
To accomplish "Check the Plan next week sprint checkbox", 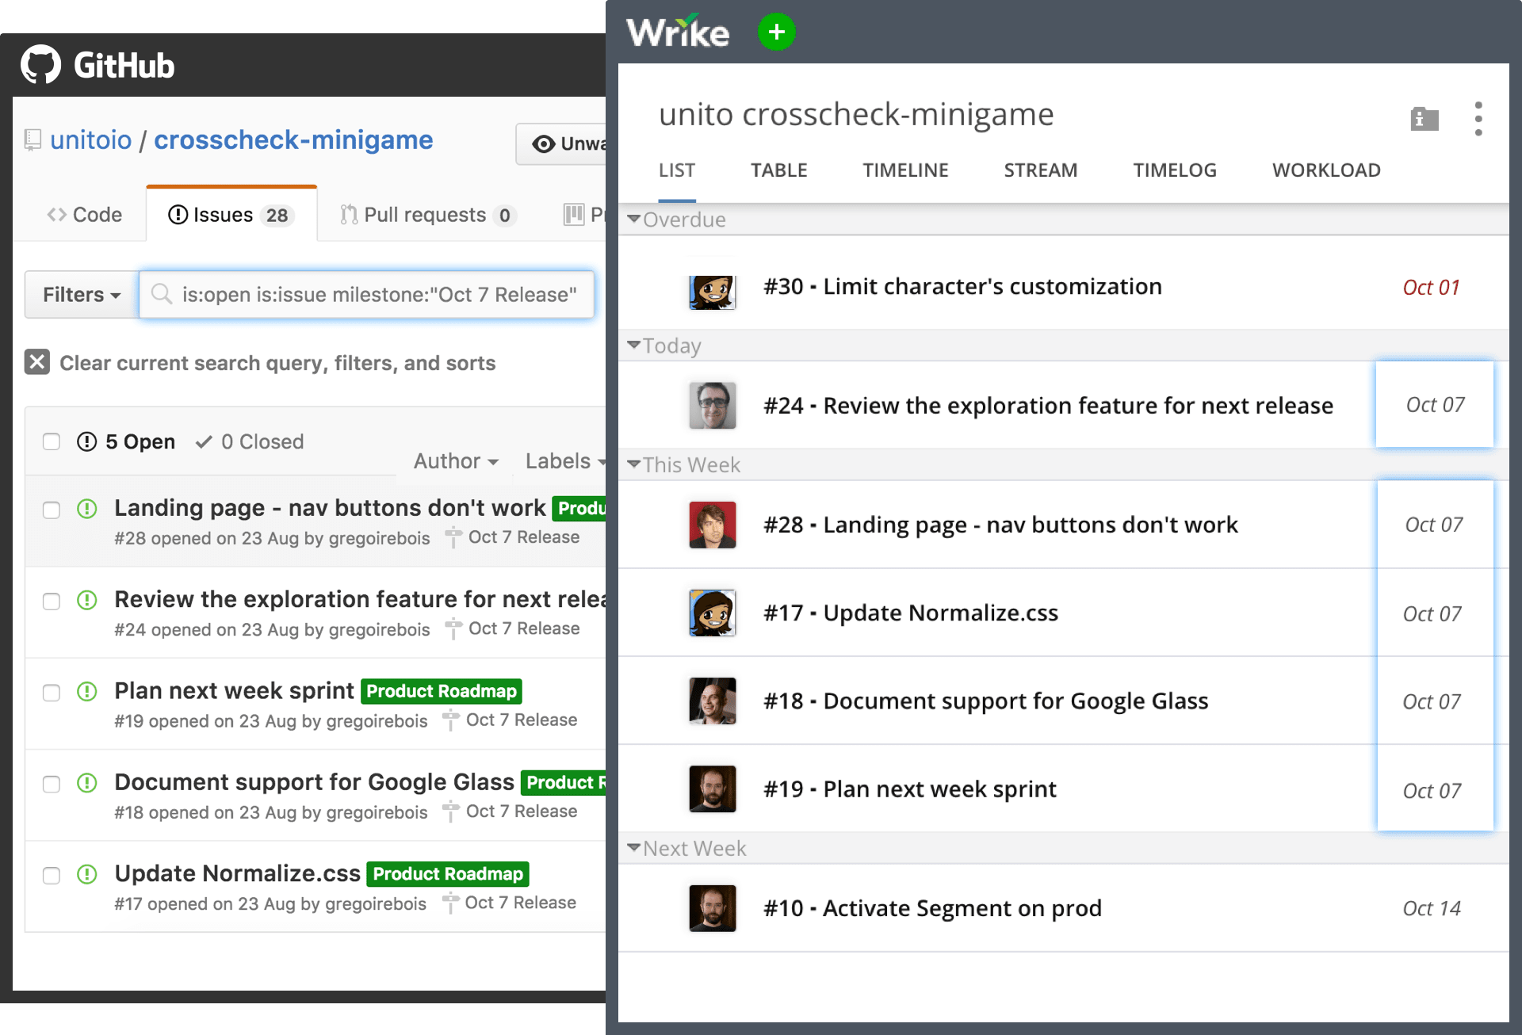I will point(52,693).
